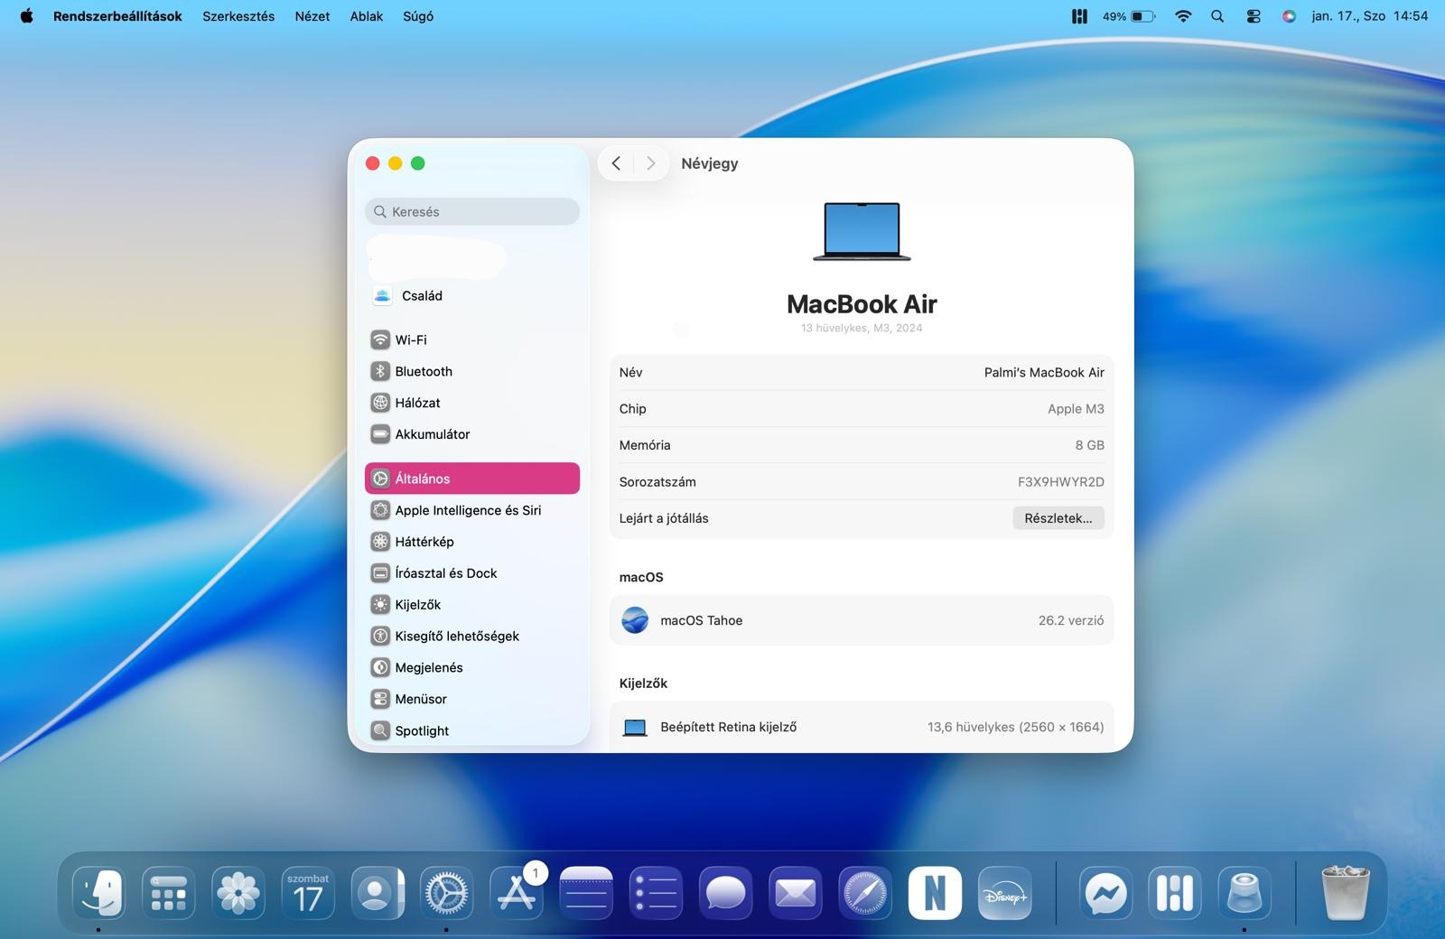This screenshot has width=1445, height=939.
Task: Click the memory value "8 GB"
Action: [1089, 445]
